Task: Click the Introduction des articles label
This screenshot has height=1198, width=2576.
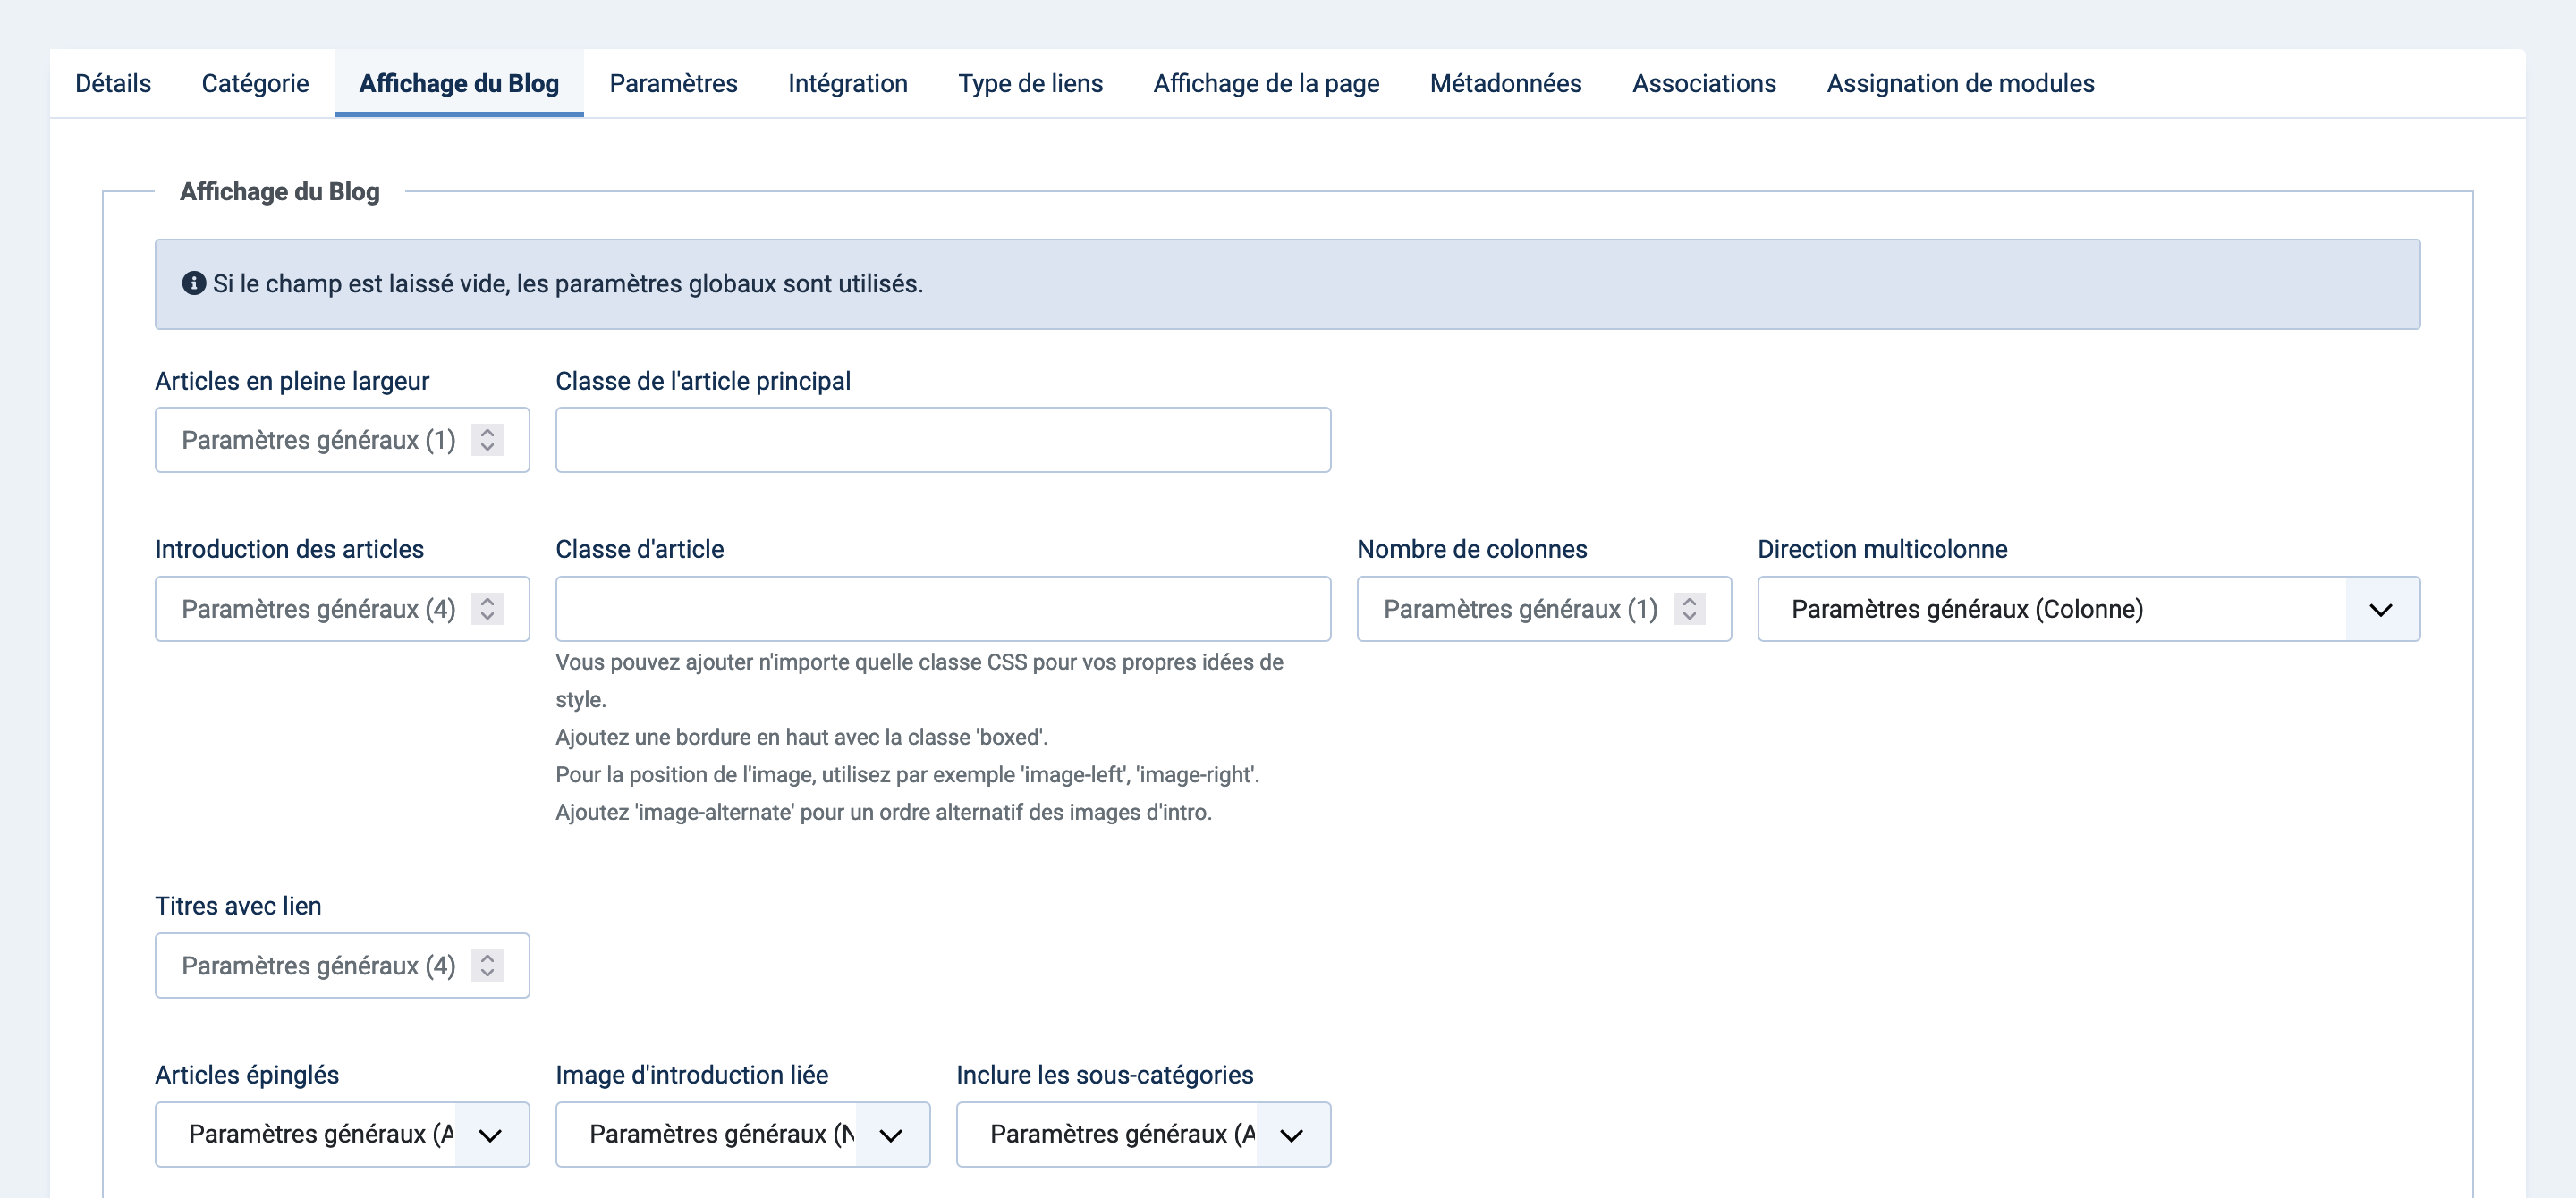Action: [x=289, y=549]
